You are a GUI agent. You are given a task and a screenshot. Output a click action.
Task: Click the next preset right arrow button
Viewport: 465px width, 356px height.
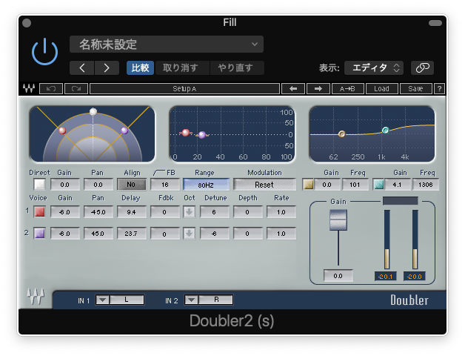click(x=318, y=88)
